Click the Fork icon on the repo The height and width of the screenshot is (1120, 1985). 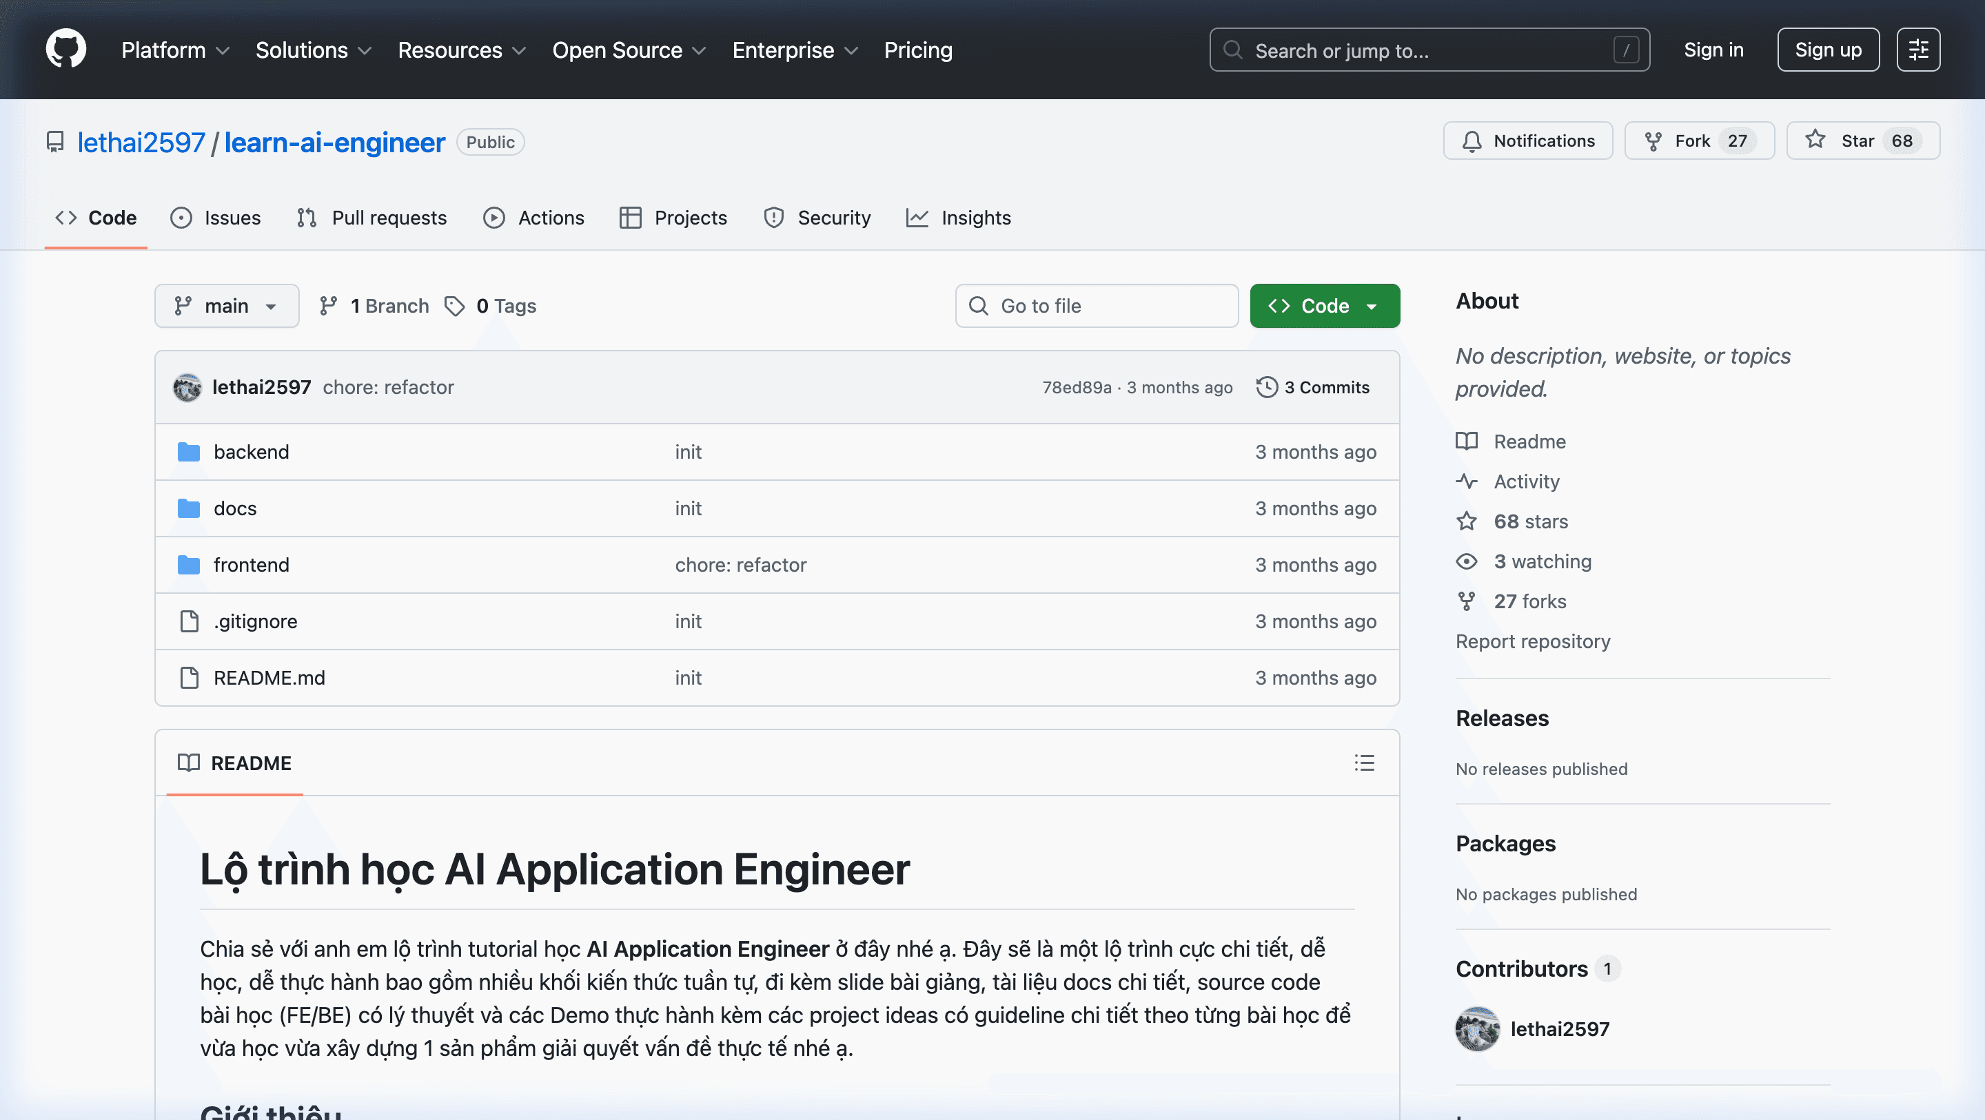click(1655, 141)
